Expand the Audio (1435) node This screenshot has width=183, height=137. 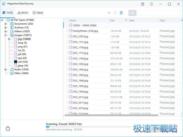pyautogui.click(x=5, y=69)
